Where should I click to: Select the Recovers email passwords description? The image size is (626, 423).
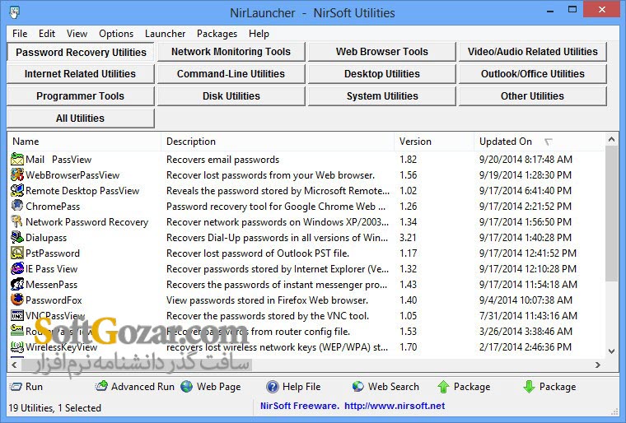point(222,160)
